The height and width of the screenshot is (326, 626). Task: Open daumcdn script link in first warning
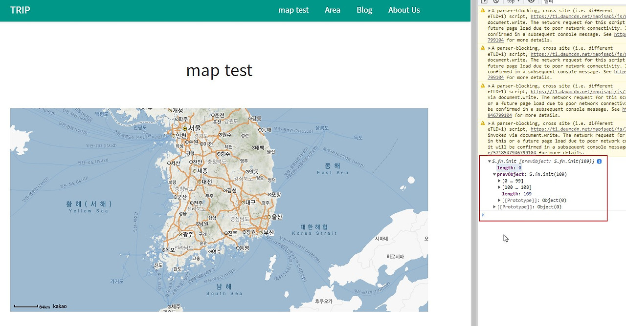[578, 17]
